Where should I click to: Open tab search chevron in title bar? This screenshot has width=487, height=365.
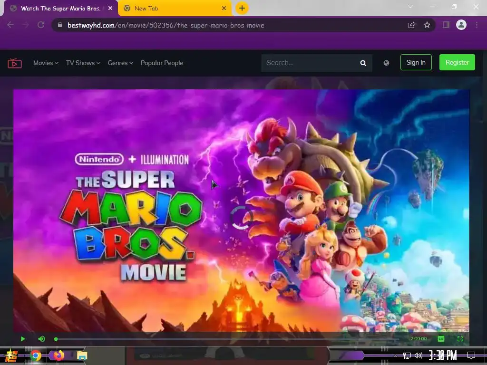(410, 7)
